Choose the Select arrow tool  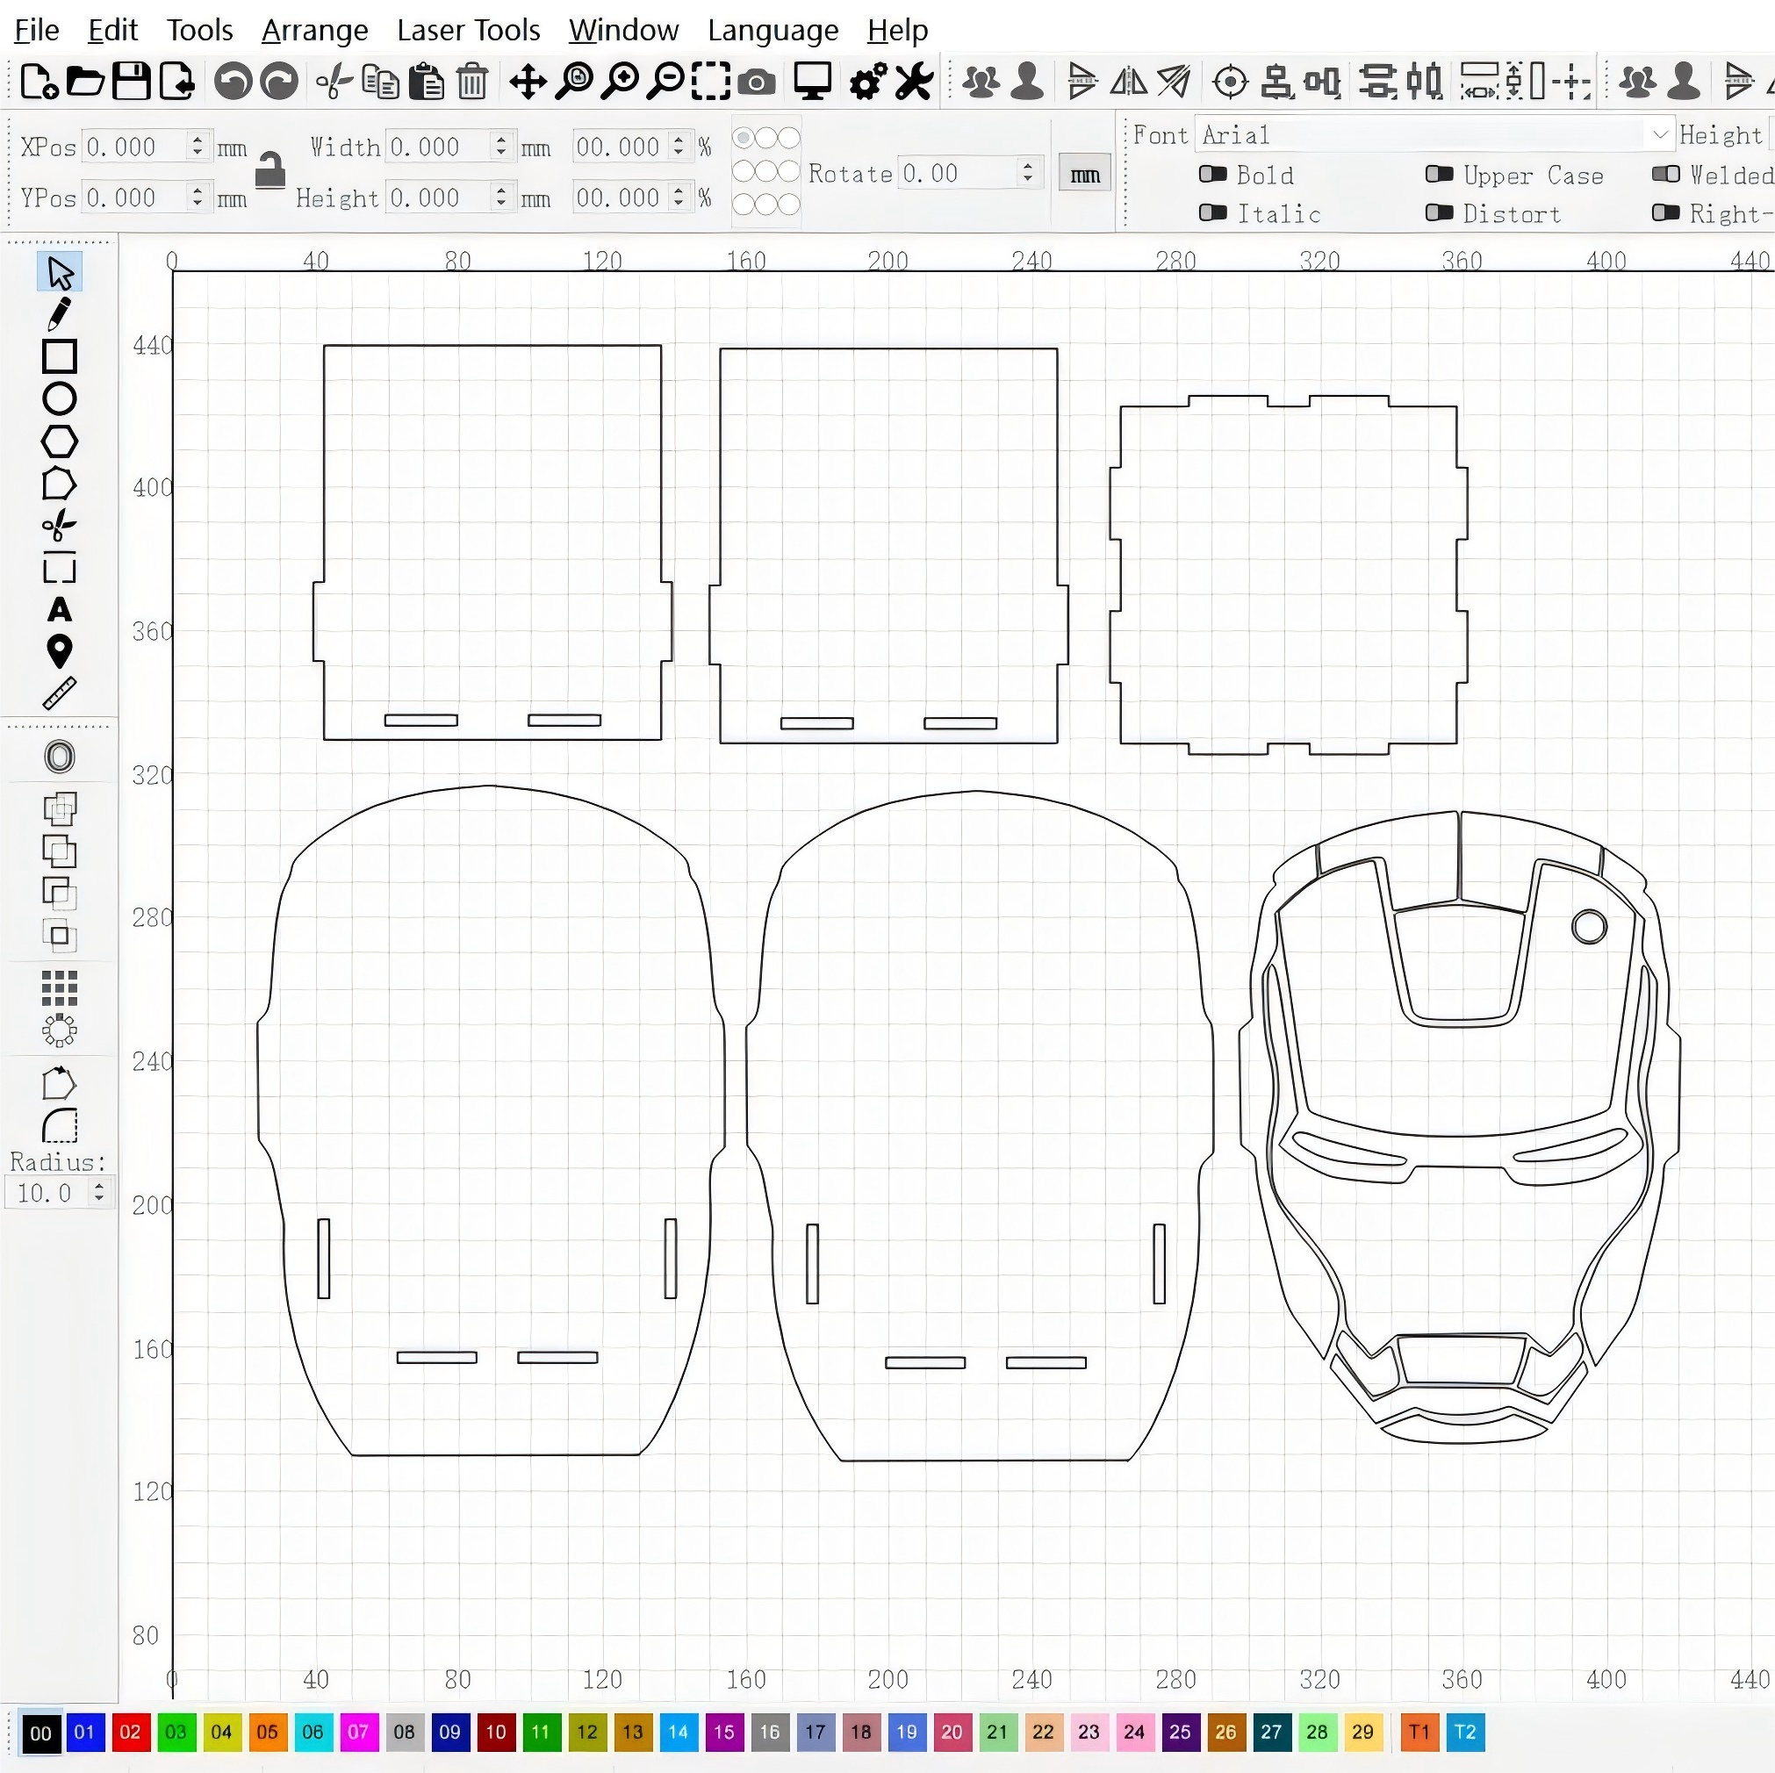[x=60, y=272]
